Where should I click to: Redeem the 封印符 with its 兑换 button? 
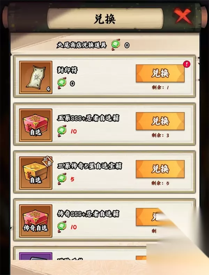coord(160,73)
